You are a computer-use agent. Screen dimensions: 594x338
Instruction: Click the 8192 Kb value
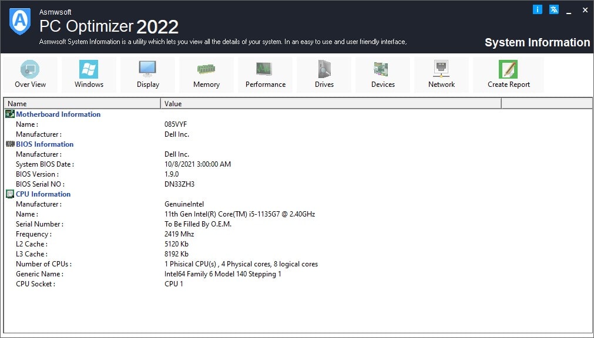pyautogui.click(x=176, y=254)
